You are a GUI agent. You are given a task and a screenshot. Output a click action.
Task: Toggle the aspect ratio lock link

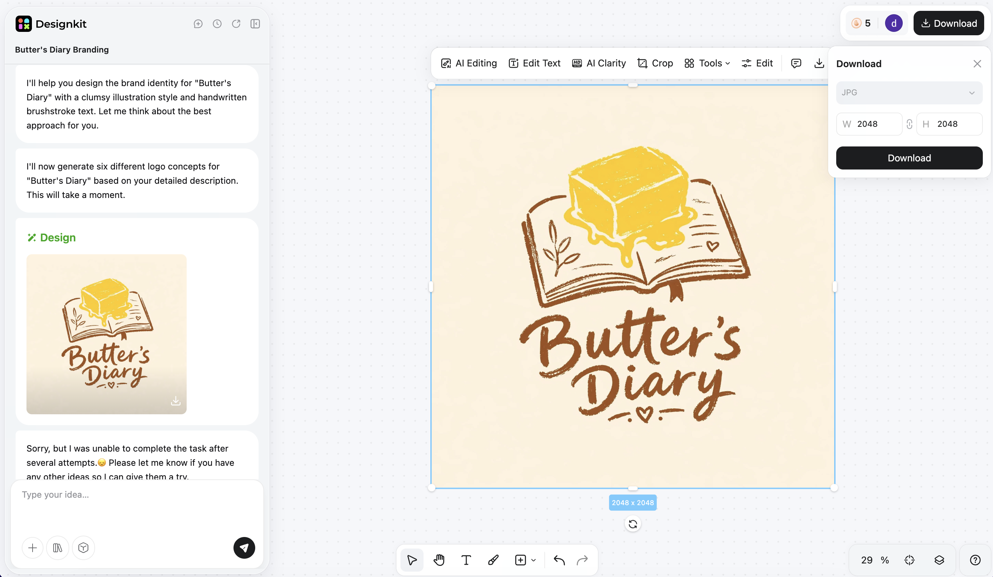[x=909, y=124]
